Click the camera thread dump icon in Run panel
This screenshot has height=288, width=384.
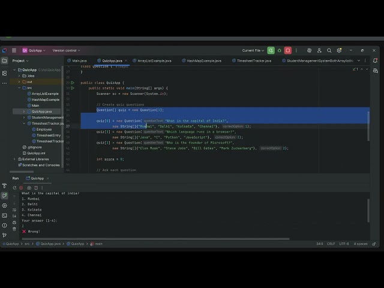[29, 188]
